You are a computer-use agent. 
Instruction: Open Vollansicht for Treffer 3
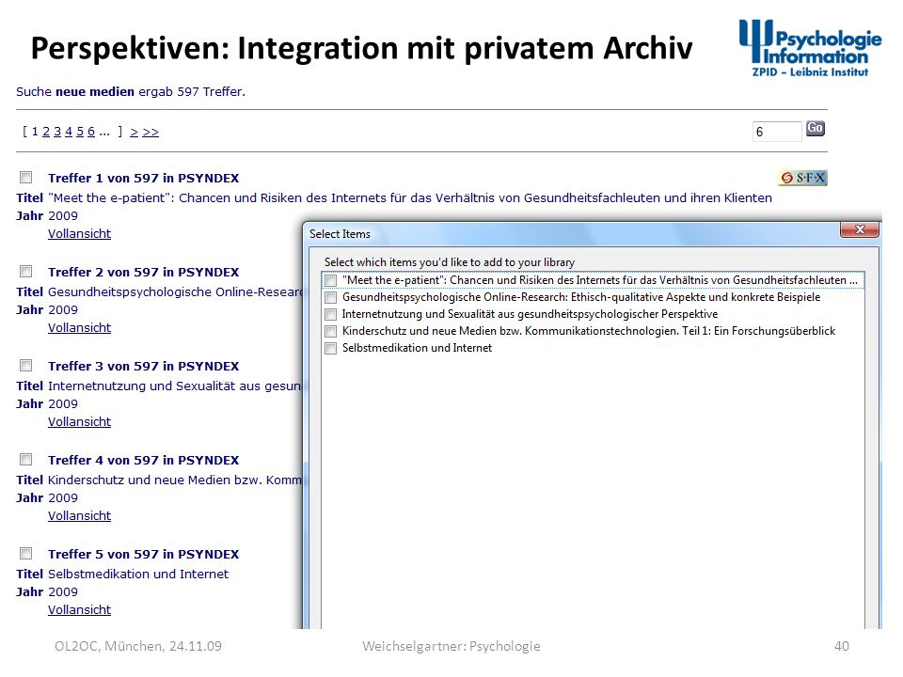[x=79, y=421]
